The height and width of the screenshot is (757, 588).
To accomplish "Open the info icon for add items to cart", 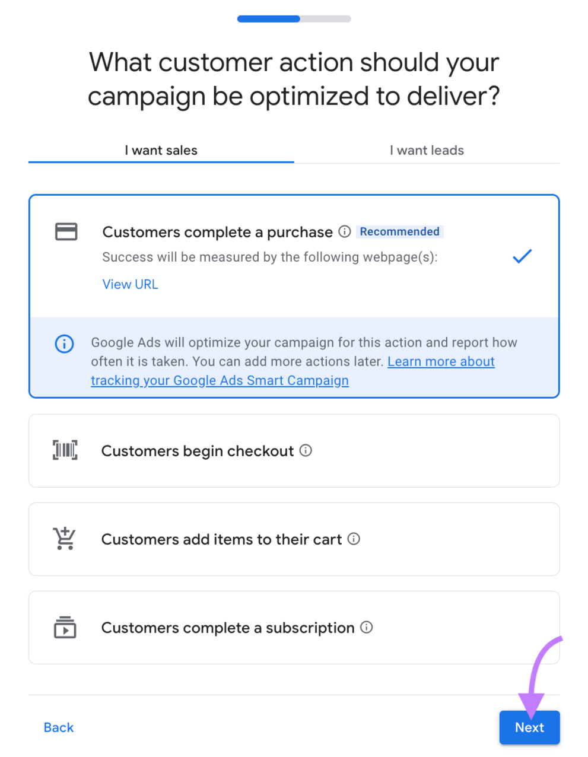I will [354, 539].
